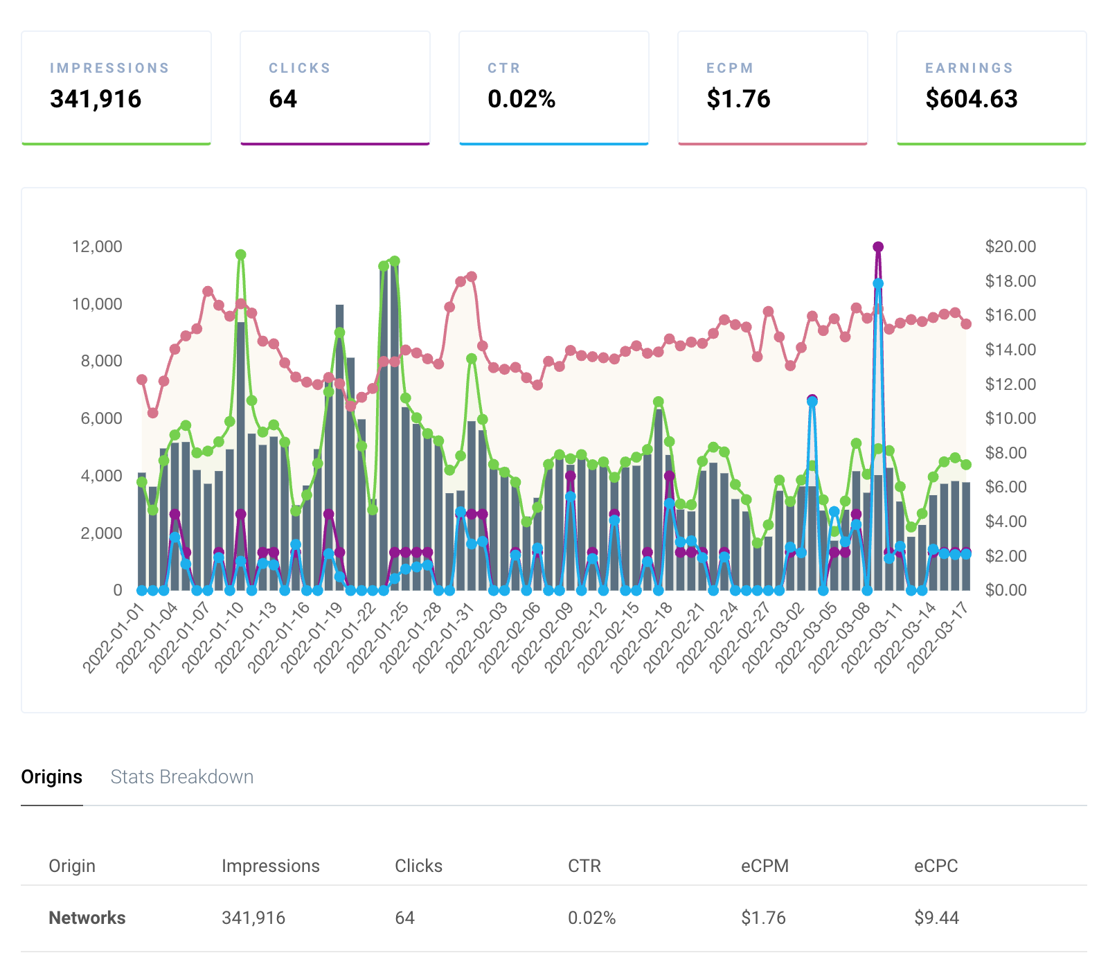Viewport: 1108px width, 953px height.
Task: Click the green underline on the Impressions card
Action: 116,143
